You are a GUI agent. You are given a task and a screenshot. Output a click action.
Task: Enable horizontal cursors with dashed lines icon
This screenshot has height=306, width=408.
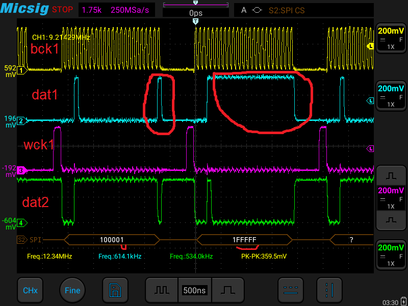click(290, 290)
